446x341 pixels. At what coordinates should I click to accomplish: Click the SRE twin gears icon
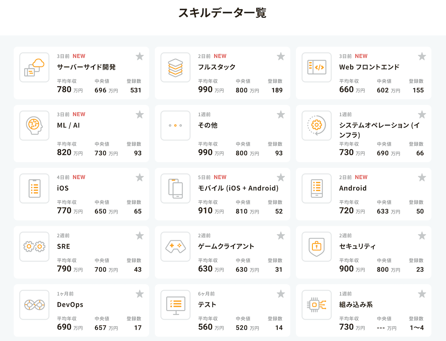click(34, 247)
